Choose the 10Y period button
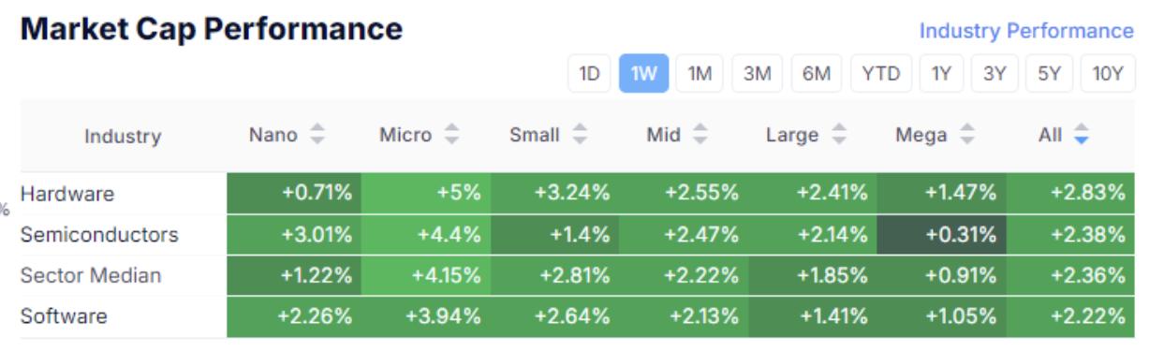Image resolution: width=1149 pixels, height=351 pixels. 1108,74
